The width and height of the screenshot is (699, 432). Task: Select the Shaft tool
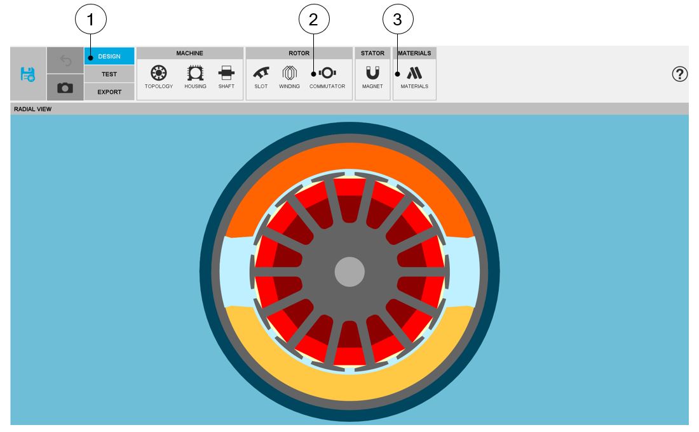pyautogui.click(x=226, y=76)
